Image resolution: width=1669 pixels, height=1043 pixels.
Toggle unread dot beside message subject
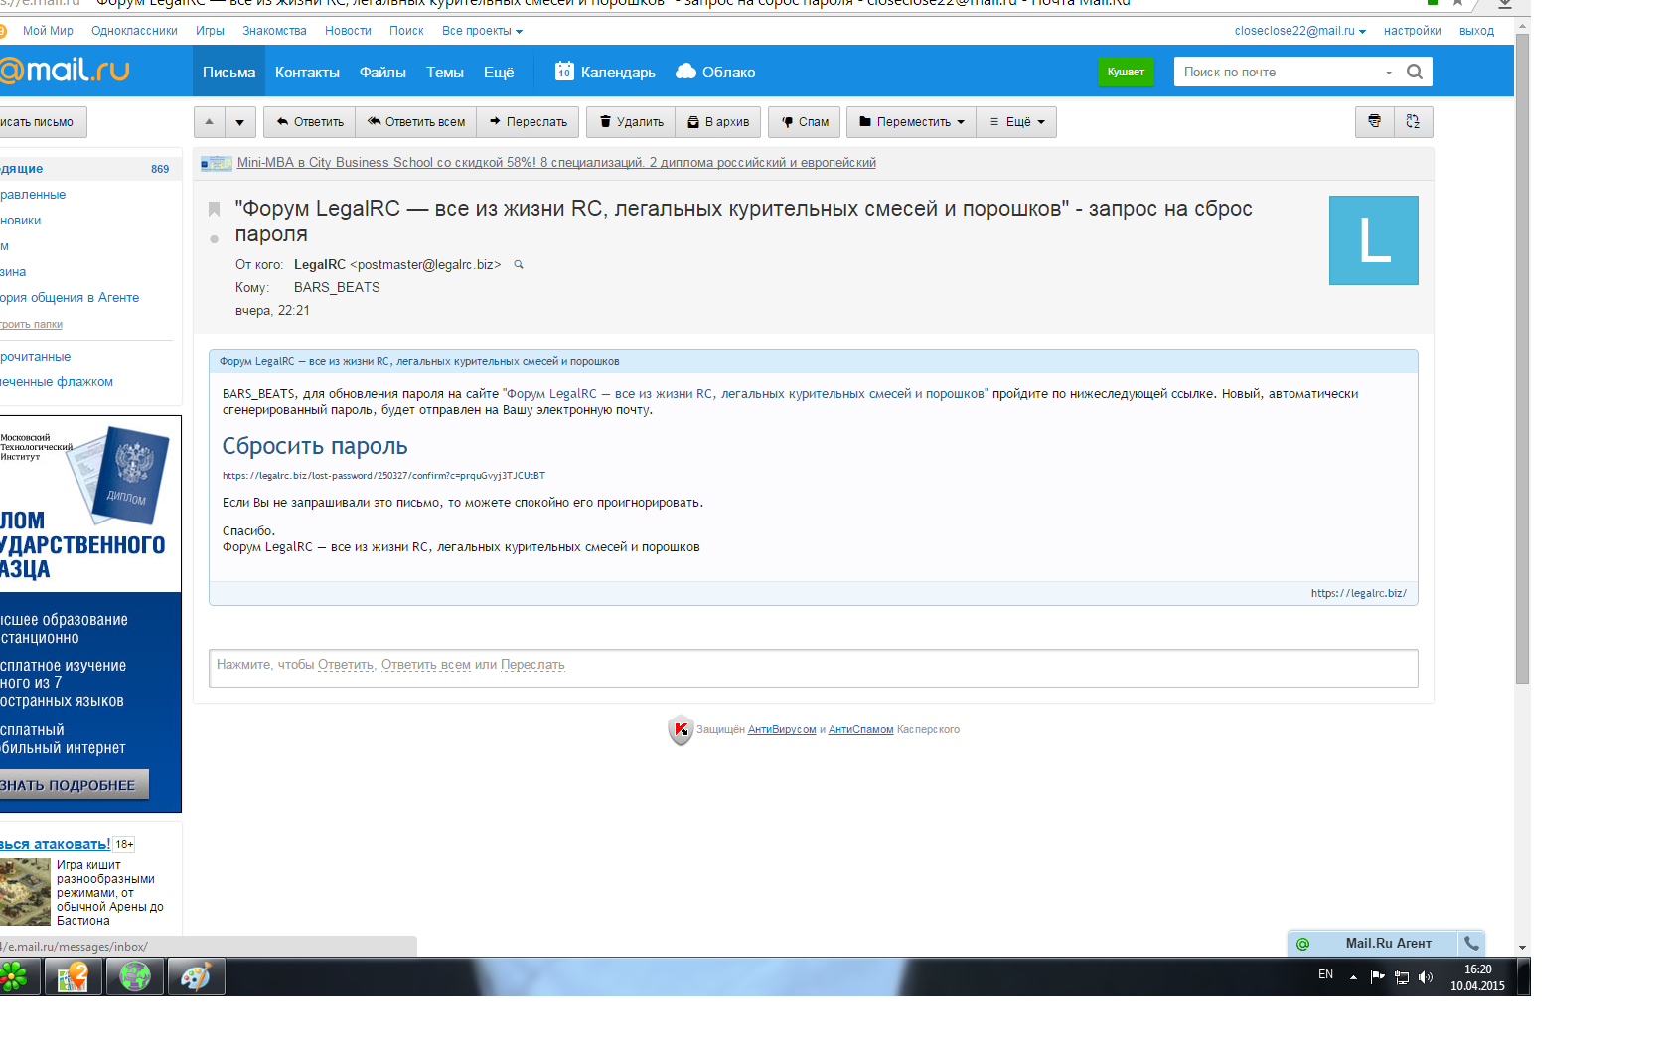pos(214,239)
